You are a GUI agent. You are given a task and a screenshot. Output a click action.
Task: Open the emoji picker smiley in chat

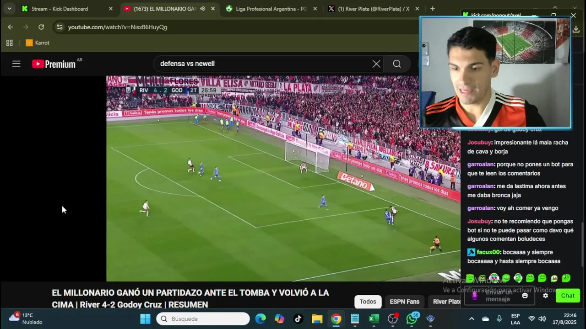tap(525, 296)
